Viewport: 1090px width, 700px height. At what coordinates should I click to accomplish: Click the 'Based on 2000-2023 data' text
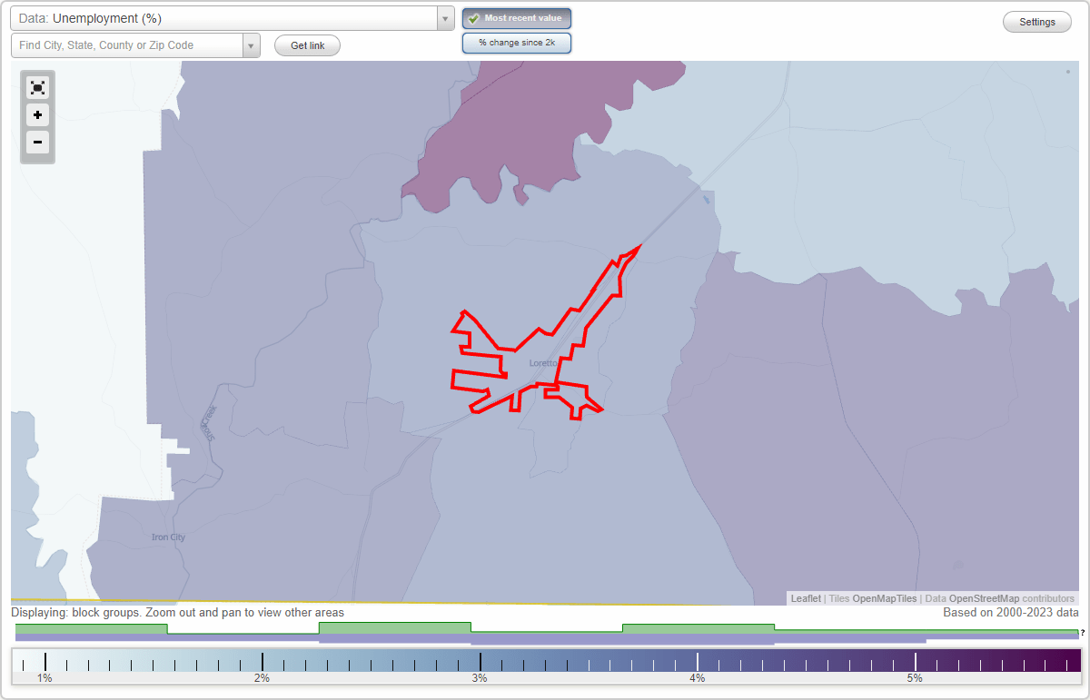coord(1011,613)
